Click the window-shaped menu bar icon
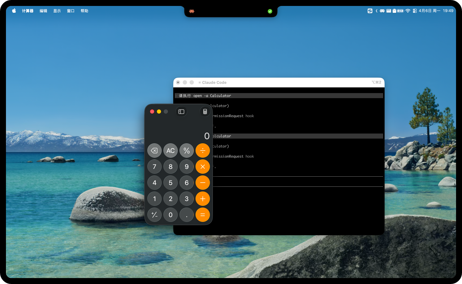This screenshot has height=284, width=462. coord(389,11)
